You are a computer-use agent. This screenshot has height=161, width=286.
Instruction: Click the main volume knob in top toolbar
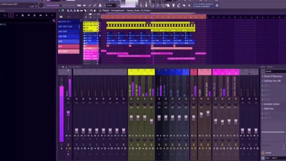(x=42, y=5)
